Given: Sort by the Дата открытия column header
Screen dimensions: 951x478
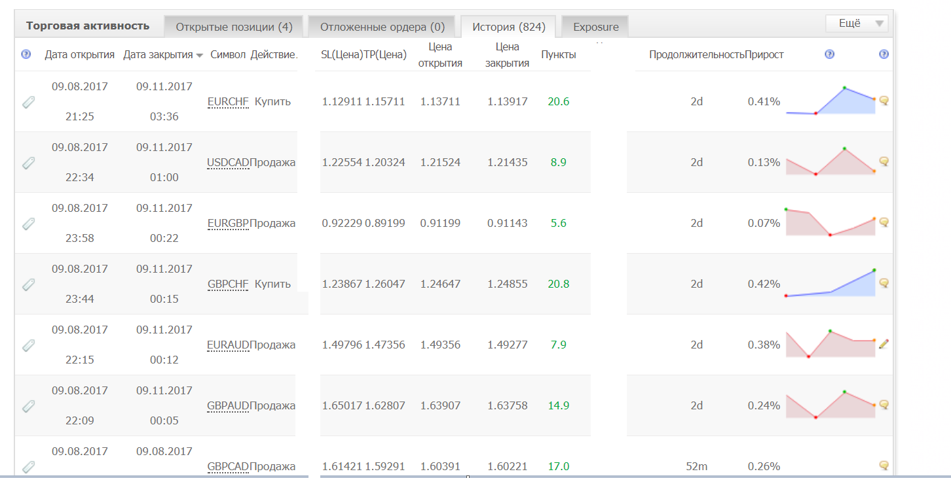Looking at the screenshot, I should point(80,55).
